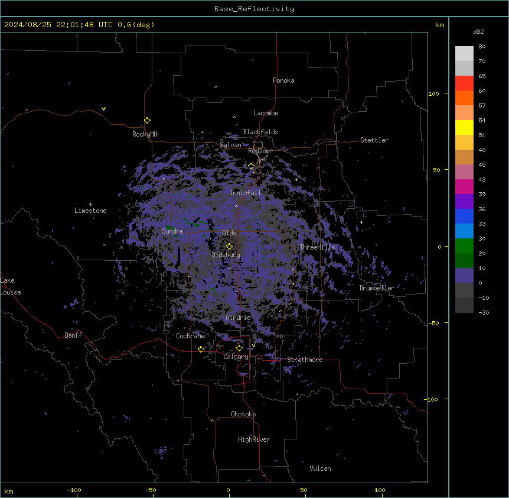Viewport: 509px width, 498px height.
Task: Click the Strathmore label
Action: (305, 360)
